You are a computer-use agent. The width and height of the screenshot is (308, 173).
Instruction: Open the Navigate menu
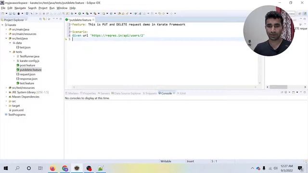tap(20, 8)
